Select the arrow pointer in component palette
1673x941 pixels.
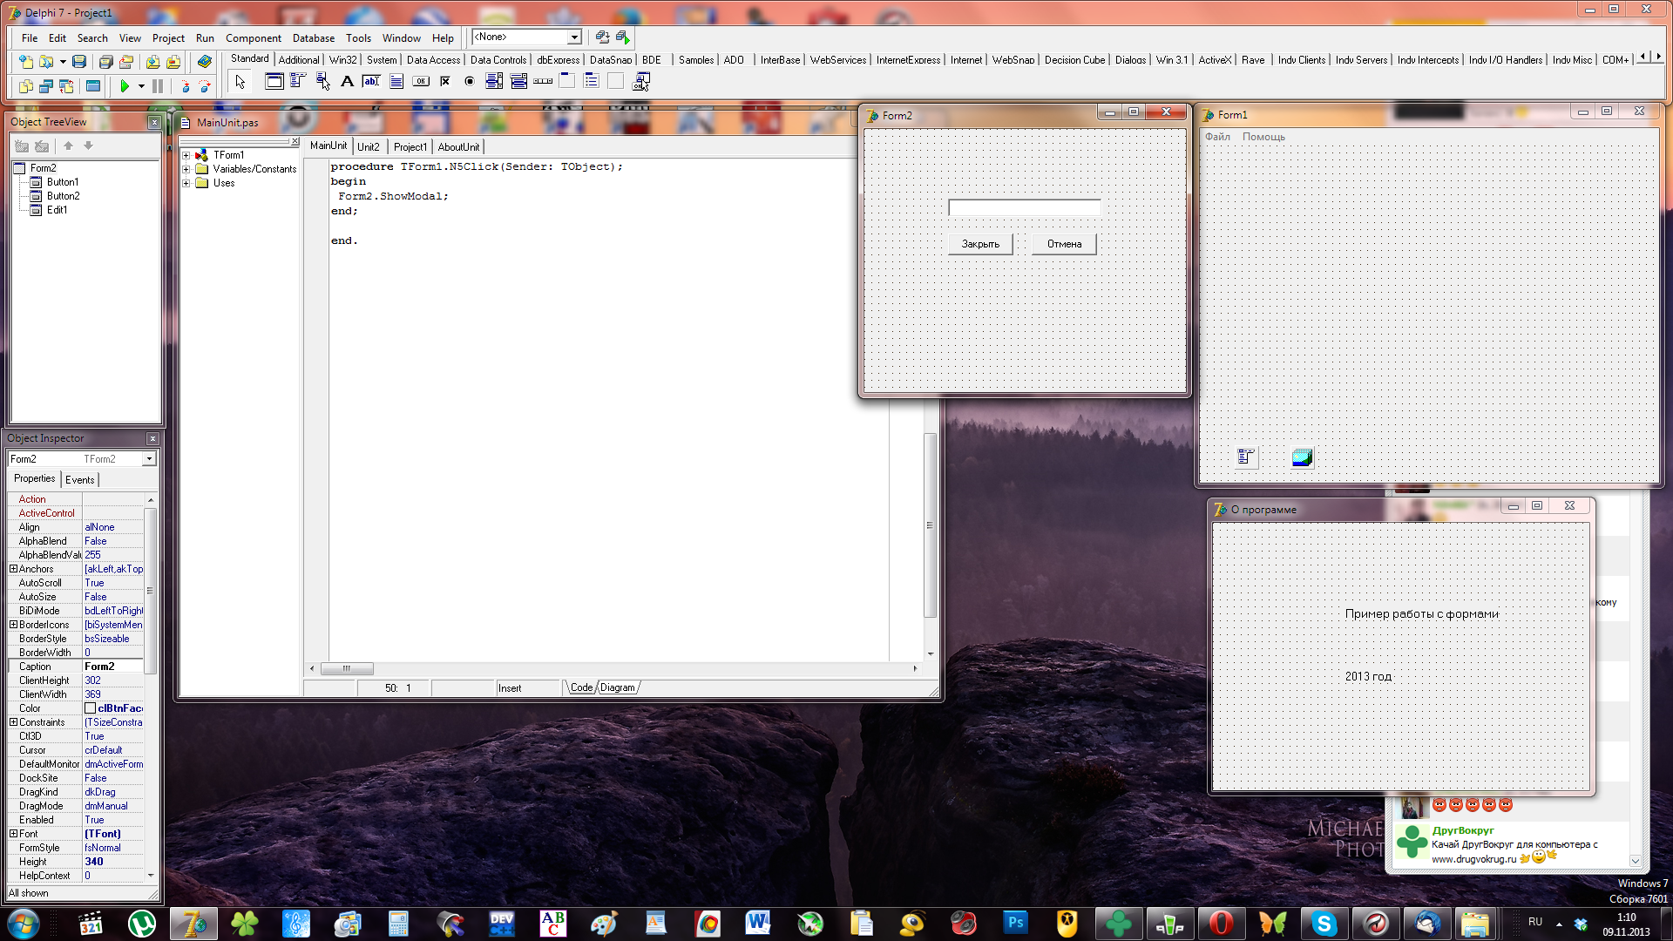click(x=240, y=82)
